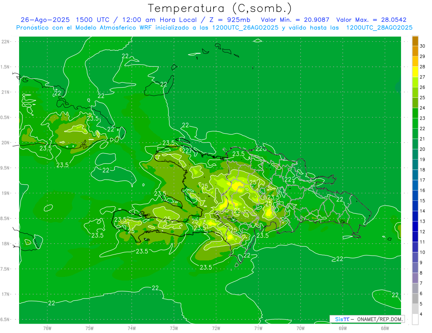Click the orange swatch between 29 and 30
Image resolution: width=432 pixels, height=333 pixels.
(415, 51)
